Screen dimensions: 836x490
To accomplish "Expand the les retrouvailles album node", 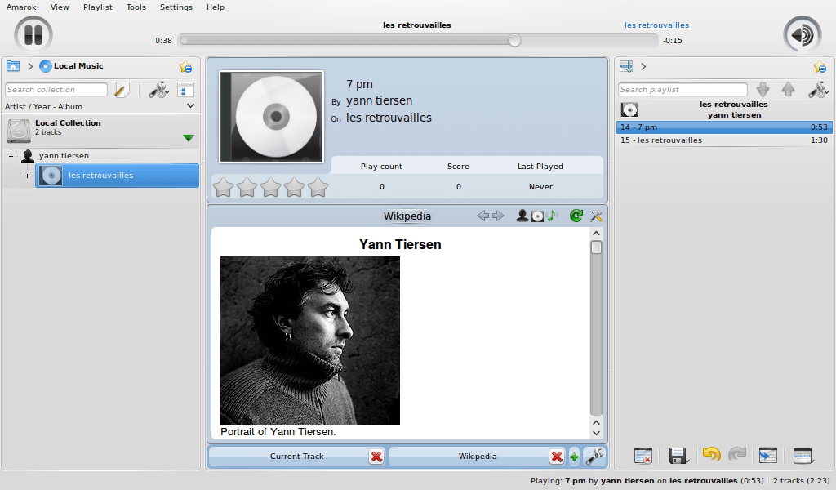I will 27,176.
